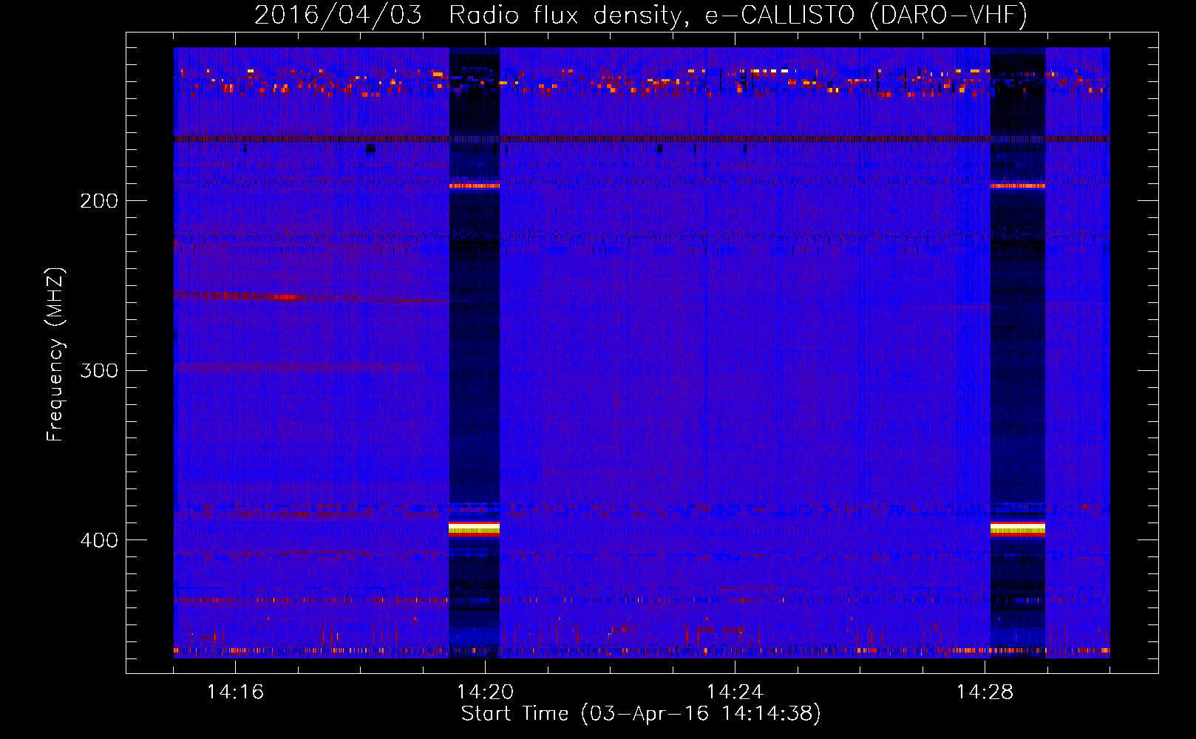Click the 'Frequency (MHZ)' axis label
This screenshot has width=1196, height=739.
pos(55,355)
